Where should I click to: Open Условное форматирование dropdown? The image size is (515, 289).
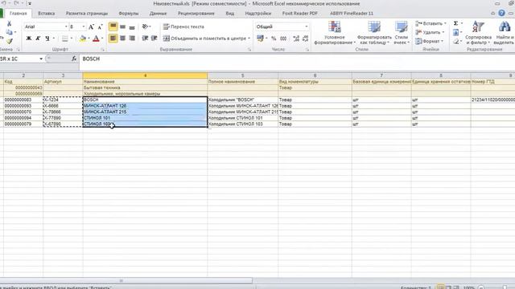point(335,33)
